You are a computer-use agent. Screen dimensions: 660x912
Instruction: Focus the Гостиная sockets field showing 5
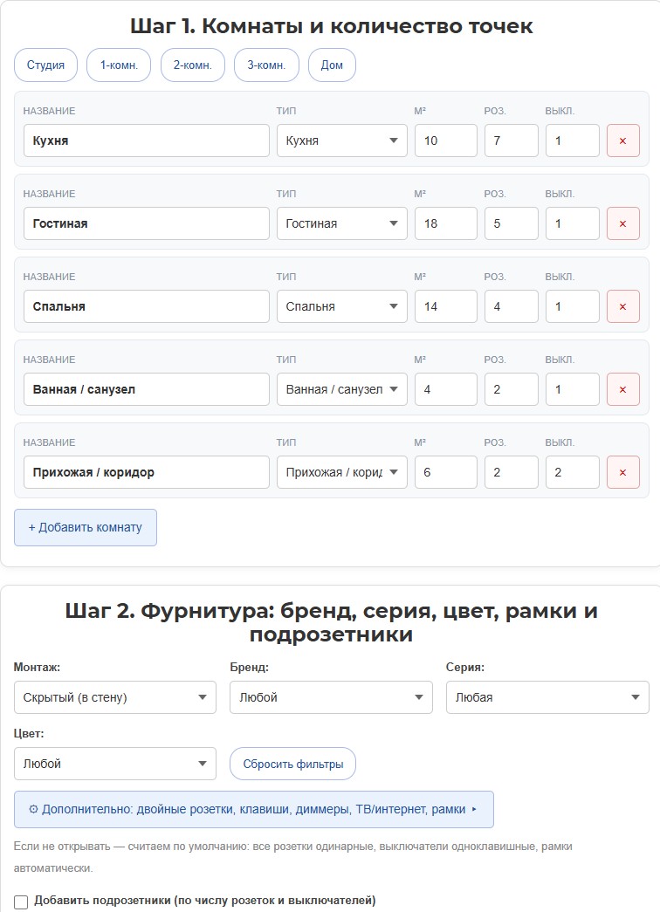click(511, 223)
